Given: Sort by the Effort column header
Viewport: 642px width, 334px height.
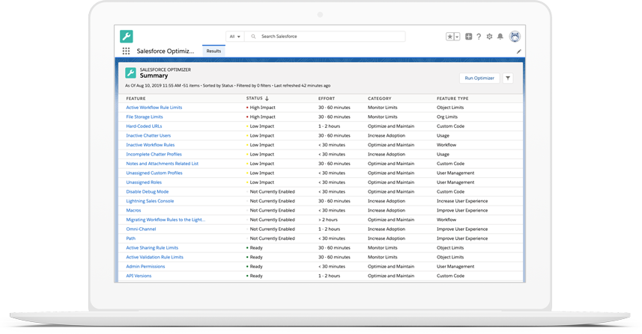Looking at the screenshot, I should [x=327, y=99].
